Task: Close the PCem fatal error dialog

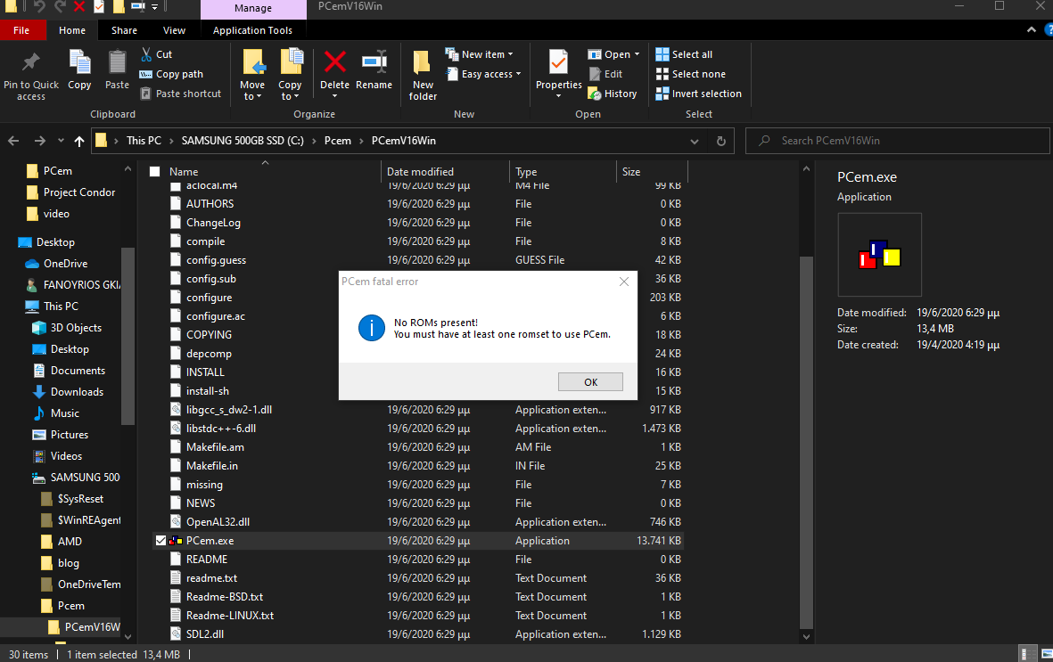Action: click(x=624, y=282)
